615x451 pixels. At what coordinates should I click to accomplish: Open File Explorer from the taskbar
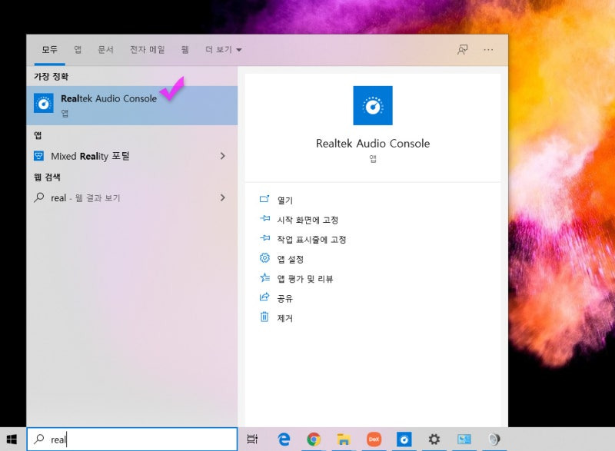(x=344, y=439)
